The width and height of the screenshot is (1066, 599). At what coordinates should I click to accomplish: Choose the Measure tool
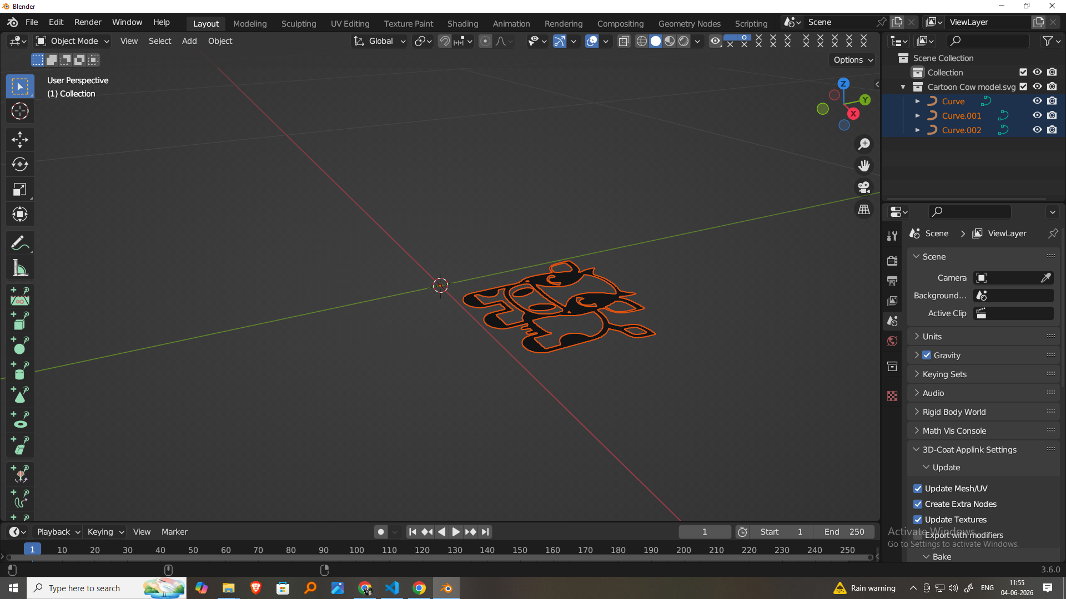[20, 268]
